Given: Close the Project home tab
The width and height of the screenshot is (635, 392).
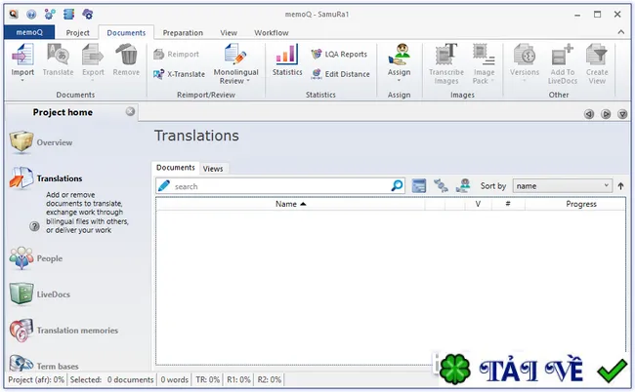Looking at the screenshot, I should coord(130,111).
